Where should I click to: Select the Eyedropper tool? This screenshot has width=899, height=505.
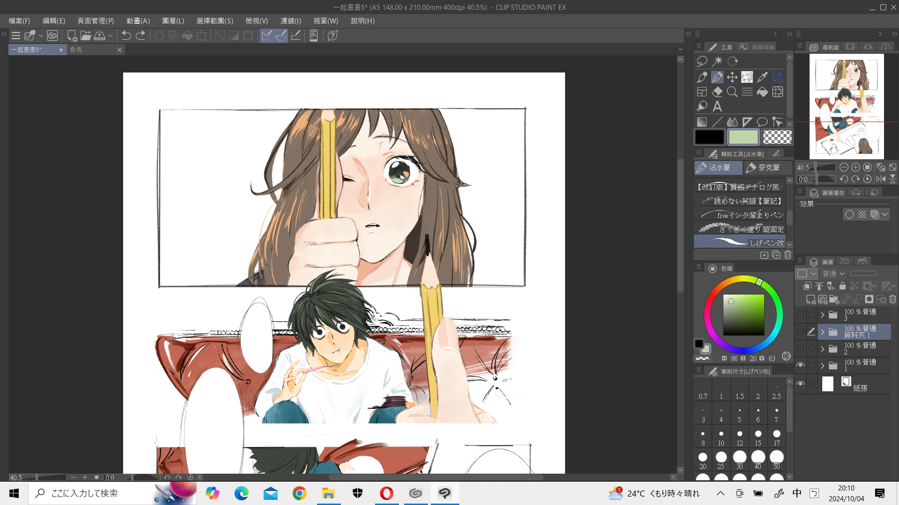click(762, 77)
